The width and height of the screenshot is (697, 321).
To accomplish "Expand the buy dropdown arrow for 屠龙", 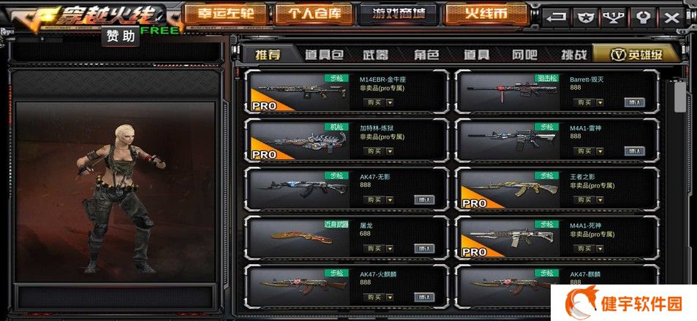I will (389, 249).
